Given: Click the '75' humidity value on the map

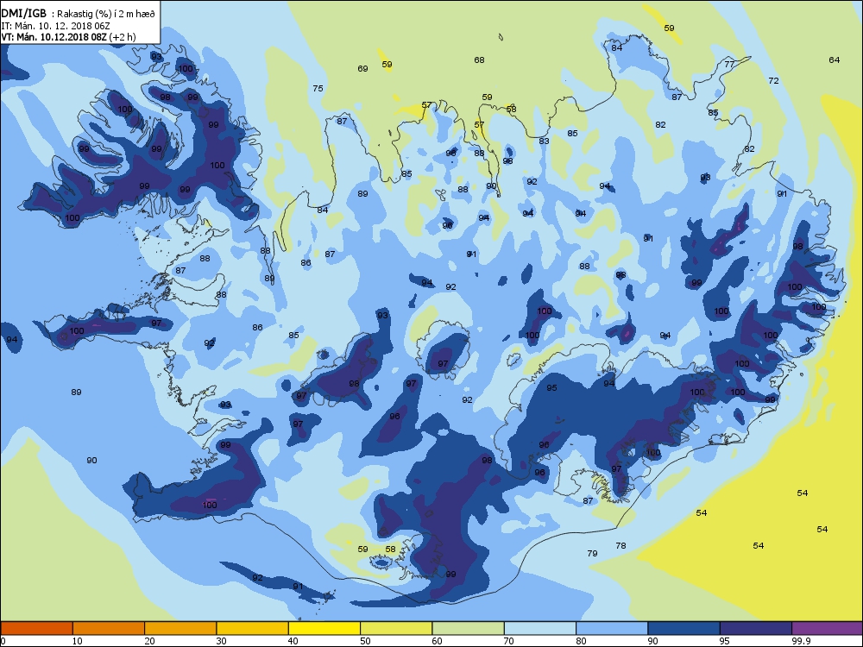Looking at the screenshot, I should tap(318, 89).
